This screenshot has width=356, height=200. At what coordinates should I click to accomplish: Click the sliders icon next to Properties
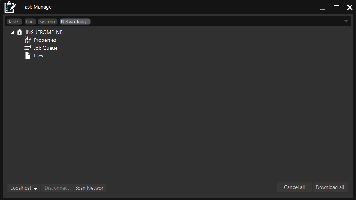28,40
